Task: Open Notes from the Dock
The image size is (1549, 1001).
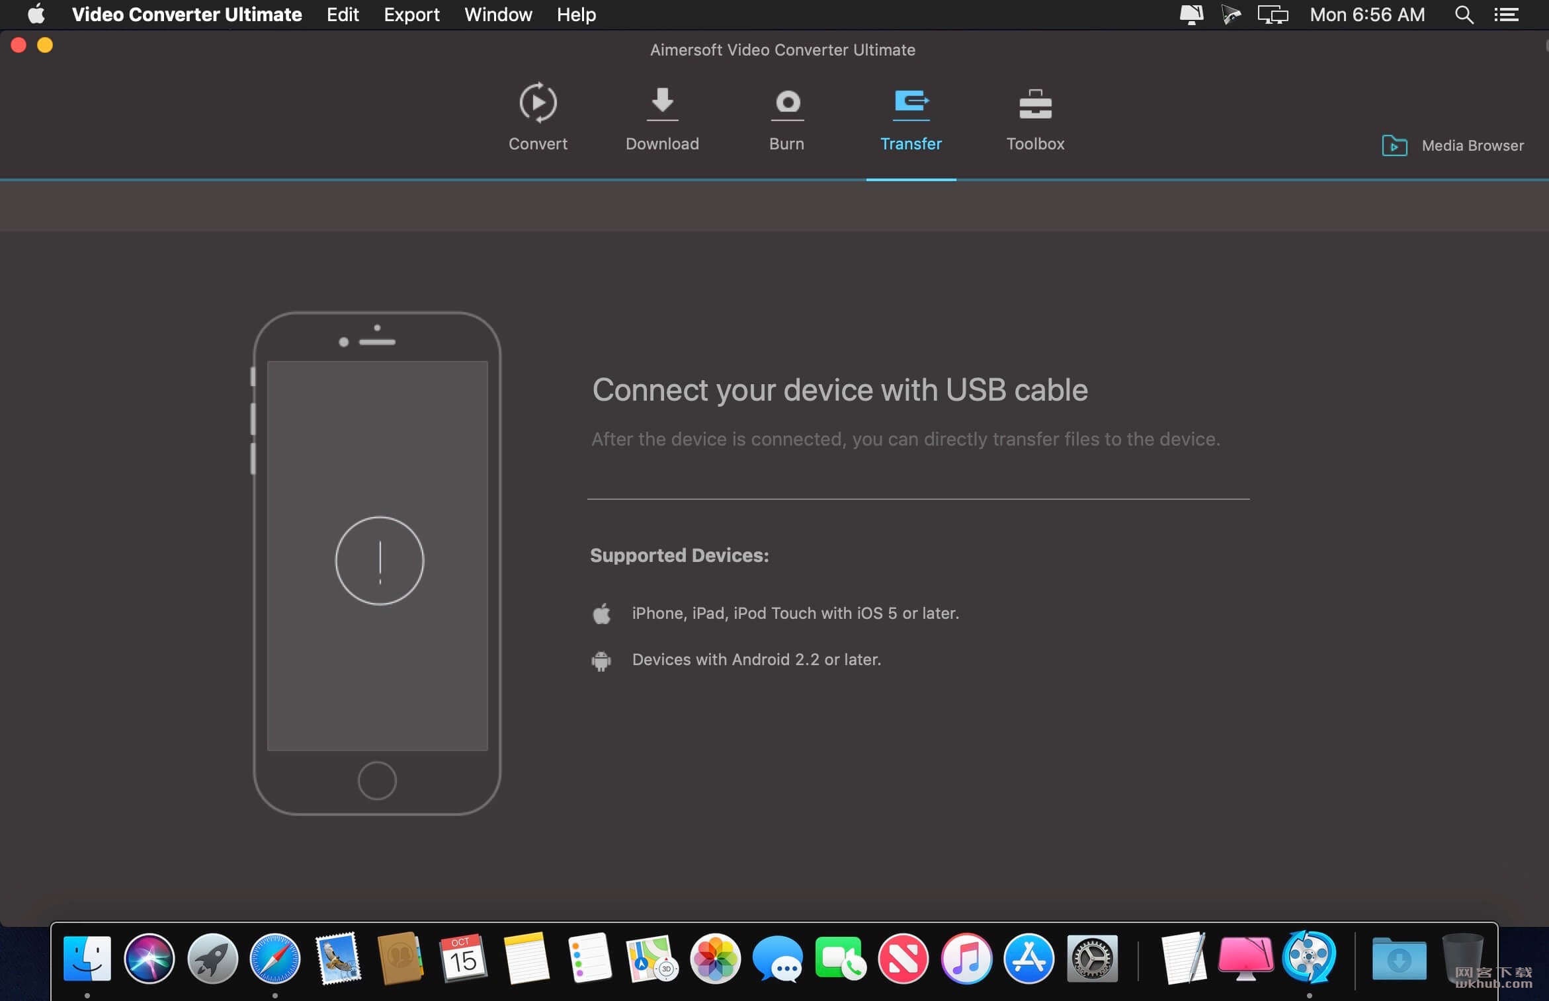Action: coord(526,958)
